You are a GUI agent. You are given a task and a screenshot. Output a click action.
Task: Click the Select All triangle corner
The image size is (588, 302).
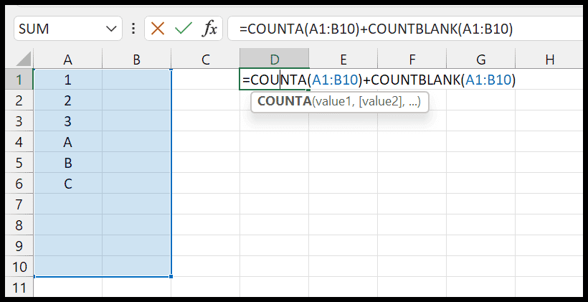pyautogui.click(x=23, y=60)
